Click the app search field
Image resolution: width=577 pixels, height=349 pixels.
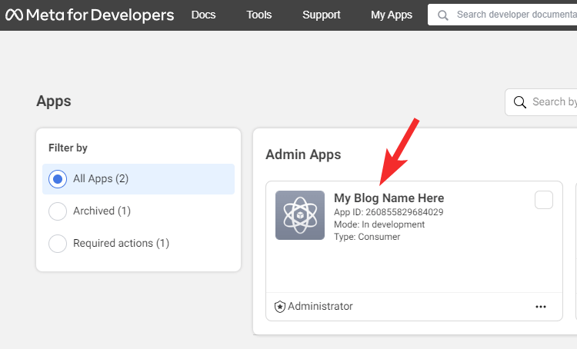click(x=542, y=102)
